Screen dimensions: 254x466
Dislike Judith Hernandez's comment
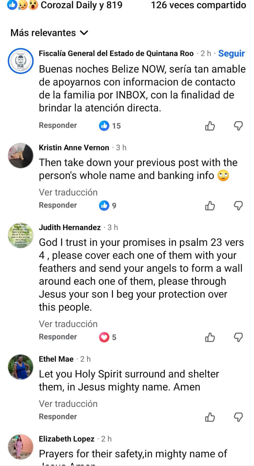click(238, 337)
